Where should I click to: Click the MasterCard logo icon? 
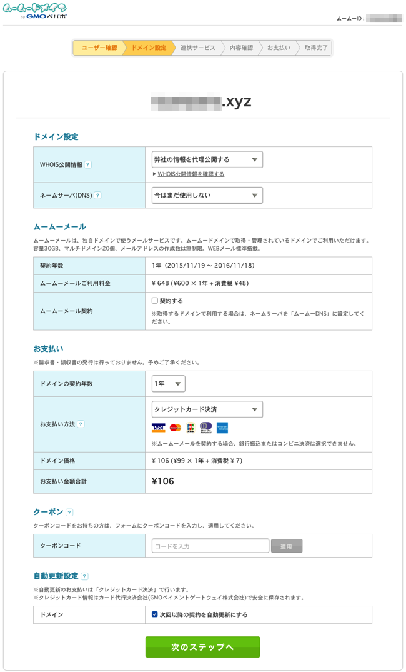[175, 428]
